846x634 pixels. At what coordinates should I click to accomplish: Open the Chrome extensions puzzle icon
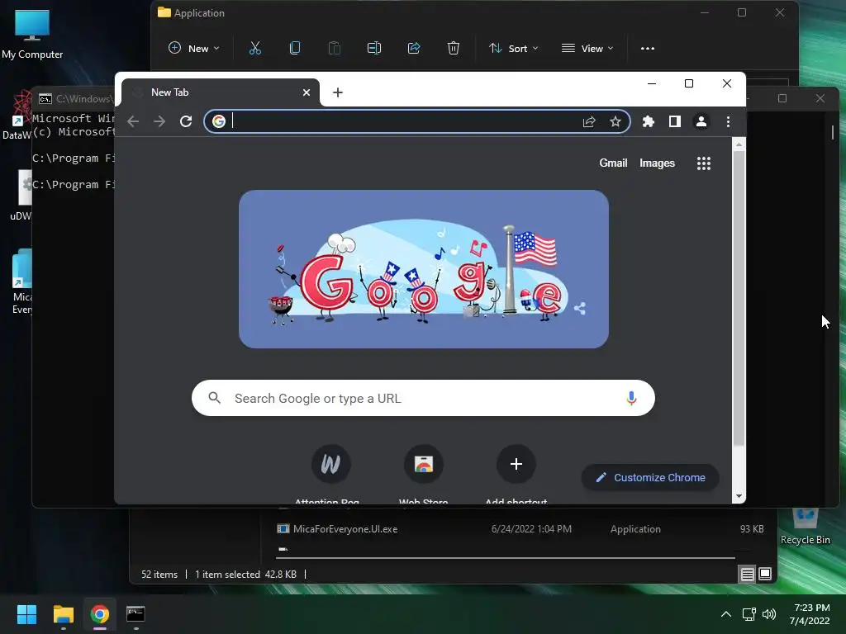point(649,122)
